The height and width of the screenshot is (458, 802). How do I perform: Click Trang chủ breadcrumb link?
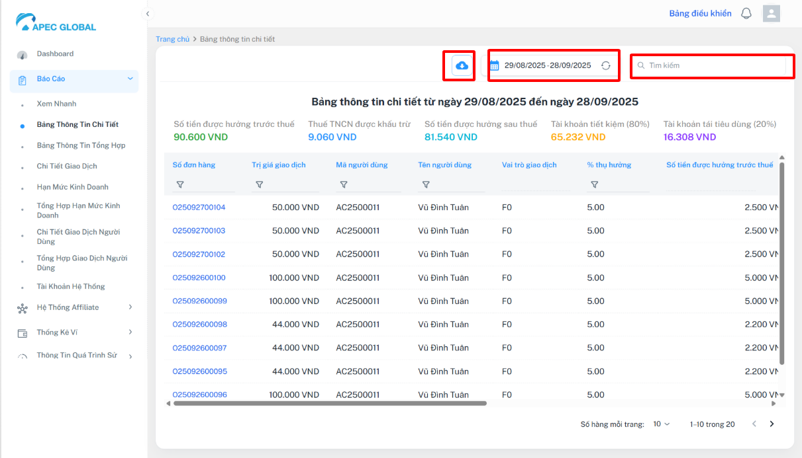point(172,39)
